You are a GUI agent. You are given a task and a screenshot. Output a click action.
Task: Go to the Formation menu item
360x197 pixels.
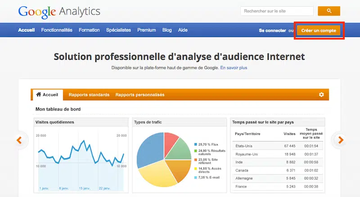pos(89,30)
